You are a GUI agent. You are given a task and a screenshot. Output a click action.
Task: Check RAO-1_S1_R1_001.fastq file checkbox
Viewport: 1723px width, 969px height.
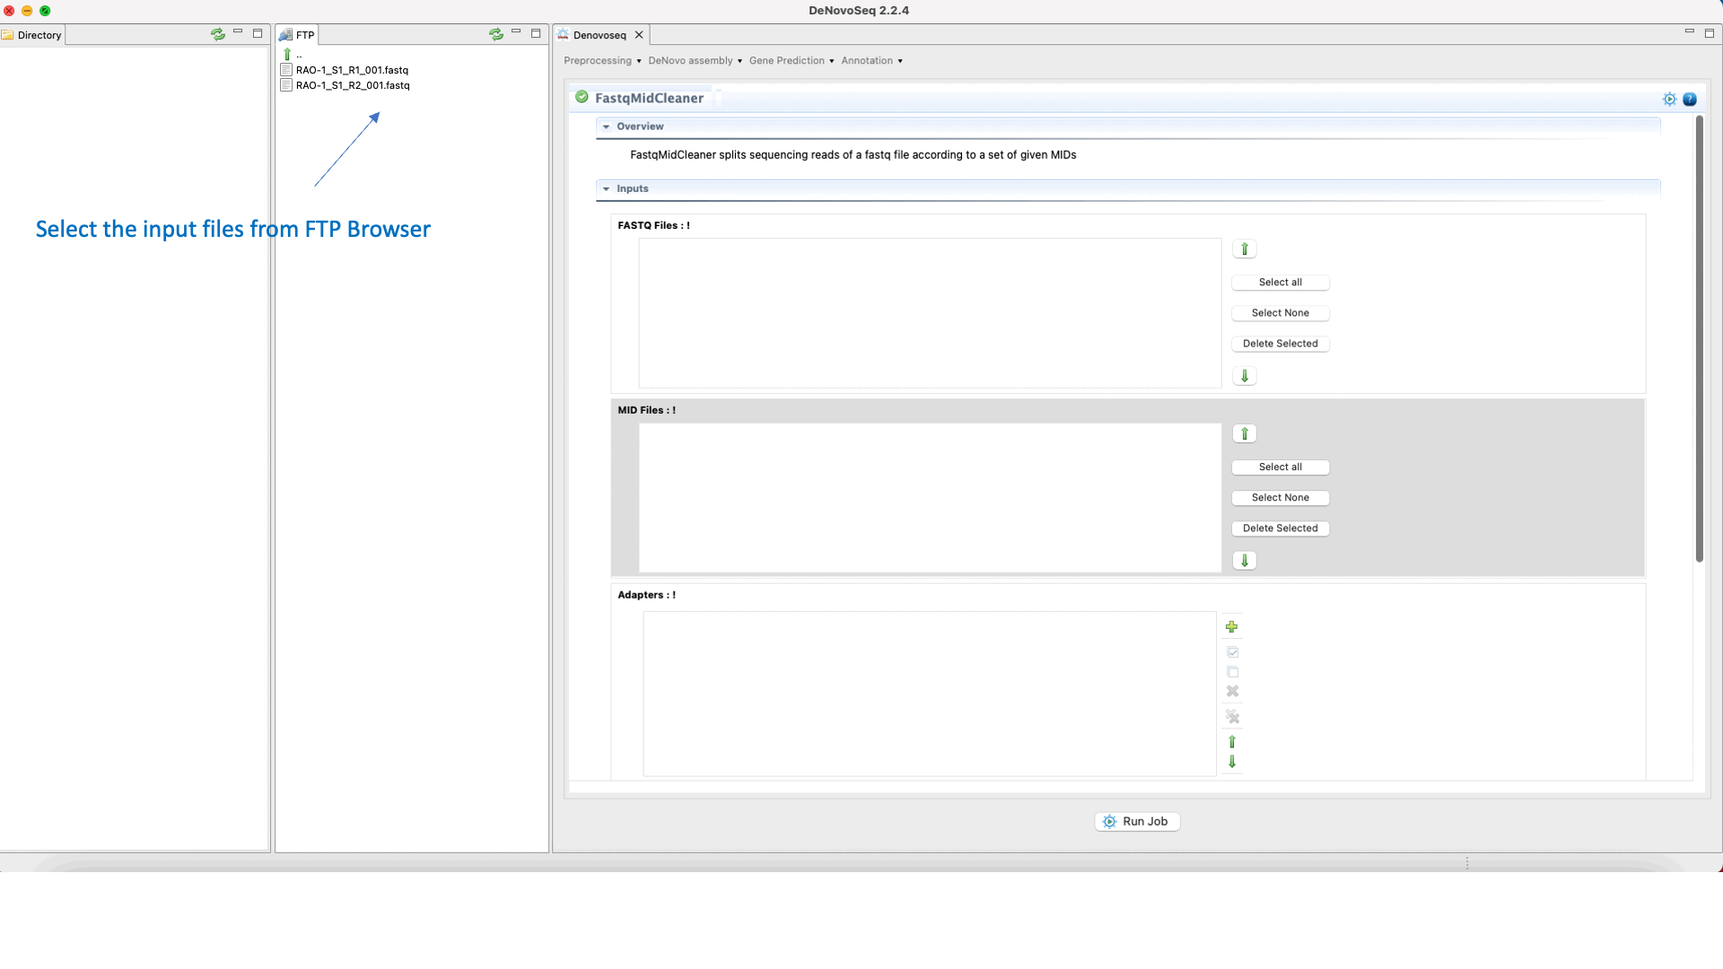click(x=287, y=70)
